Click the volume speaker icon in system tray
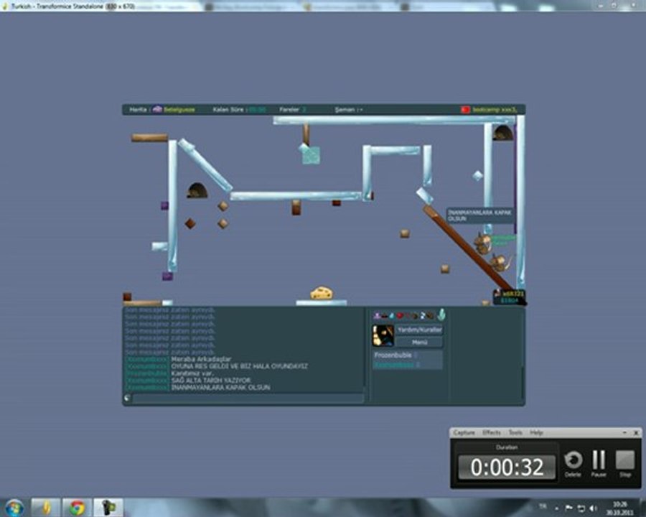The width and height of the screenshot is (646, 517). [x=593, y=508]
